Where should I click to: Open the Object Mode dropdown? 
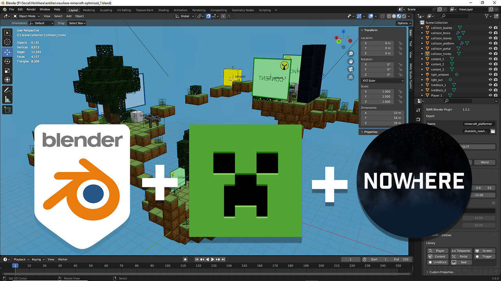27,16
